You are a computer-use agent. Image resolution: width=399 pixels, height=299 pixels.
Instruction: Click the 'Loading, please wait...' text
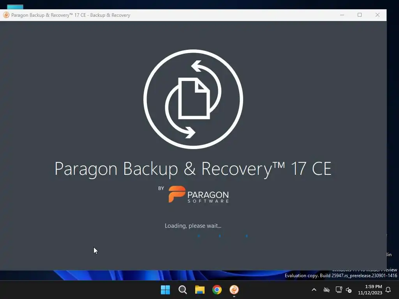[x=193, y=226]
